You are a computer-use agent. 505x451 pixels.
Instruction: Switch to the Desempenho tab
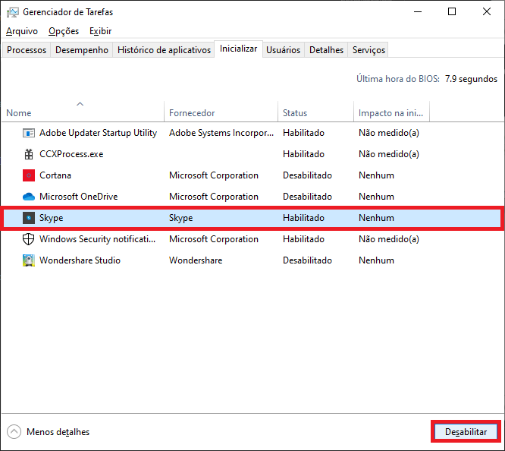(82, 50)
